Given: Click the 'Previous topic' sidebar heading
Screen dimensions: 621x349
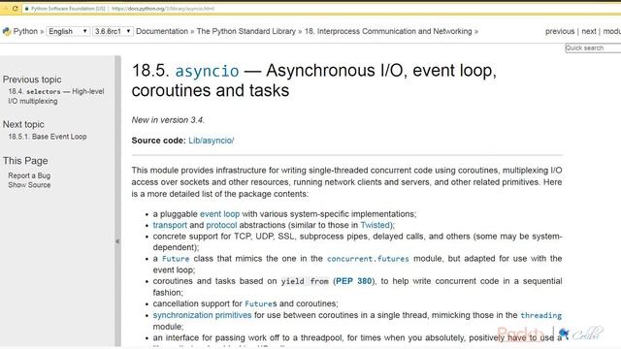Looking at the screenshot, I should (32, 79).
